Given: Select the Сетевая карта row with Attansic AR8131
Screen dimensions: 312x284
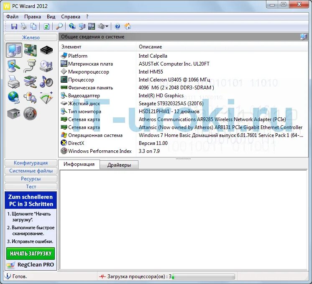Looking at the screenshot, I should (183, 127).
